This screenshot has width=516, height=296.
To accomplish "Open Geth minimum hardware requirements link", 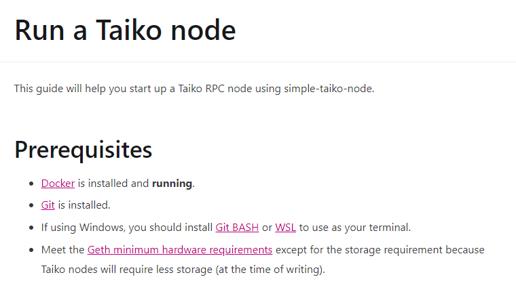I will click(180, 249).
